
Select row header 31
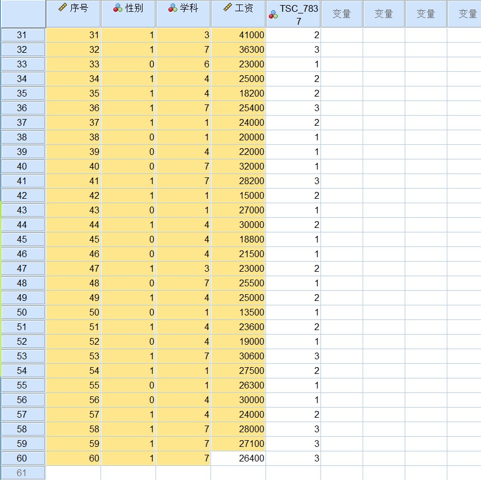(23, 35)
